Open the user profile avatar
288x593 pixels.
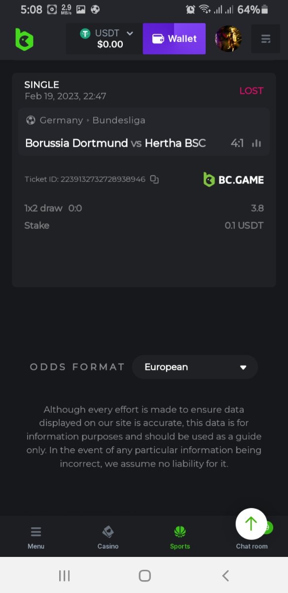tap(228, 39)
